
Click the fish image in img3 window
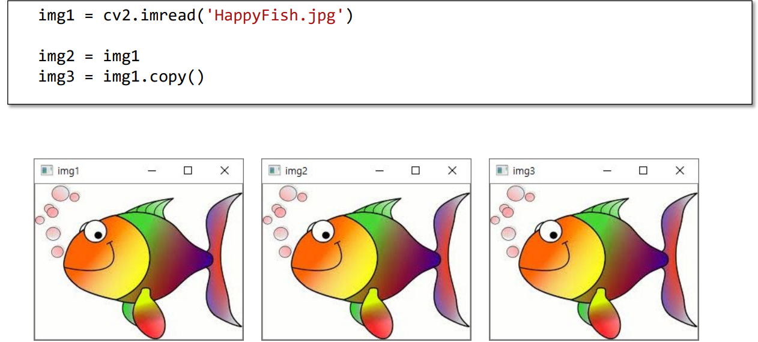point(594,262)
